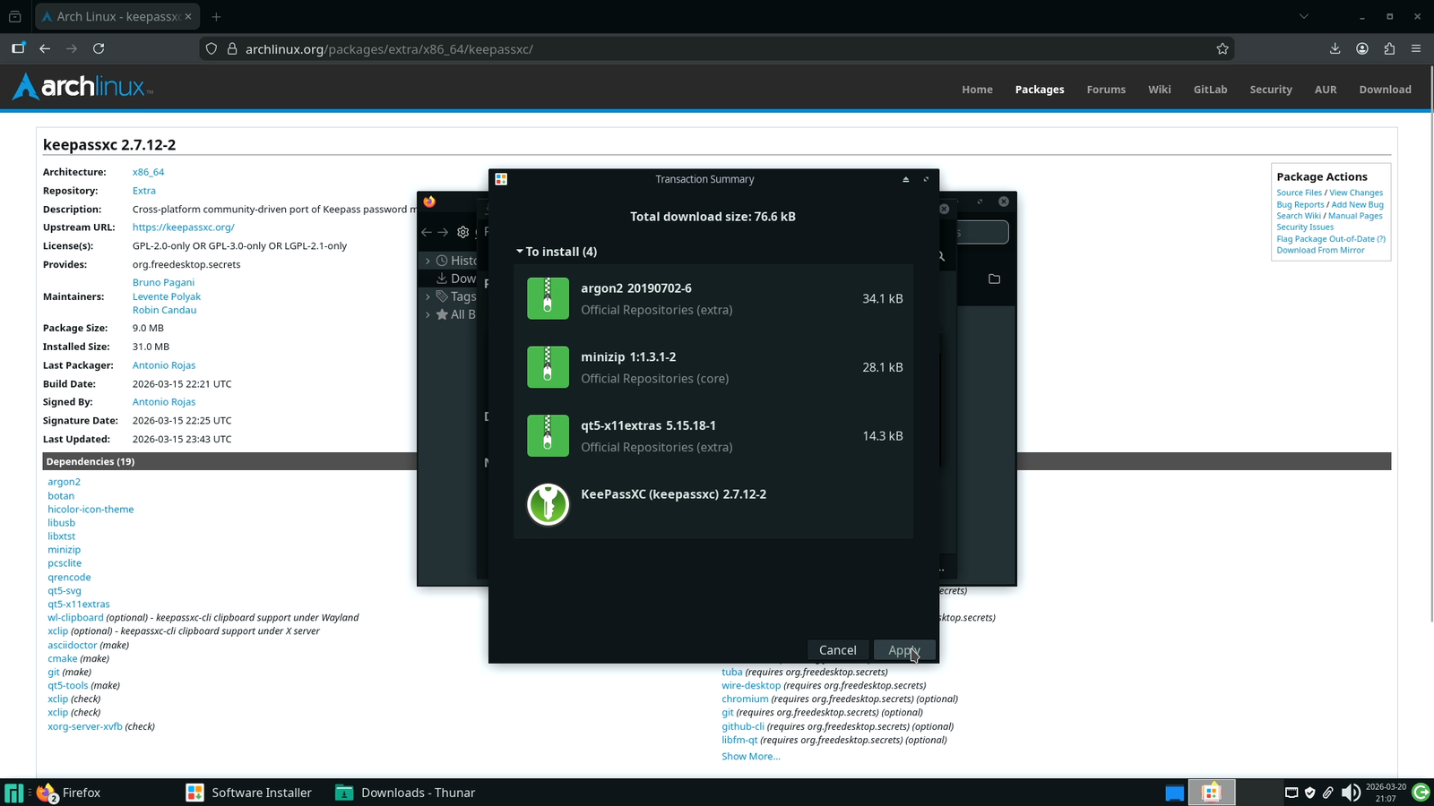Viewport: 1434px width, 806px height.
Task: Click the KeePassXC key icon
Action: click(x=548, y=504)
